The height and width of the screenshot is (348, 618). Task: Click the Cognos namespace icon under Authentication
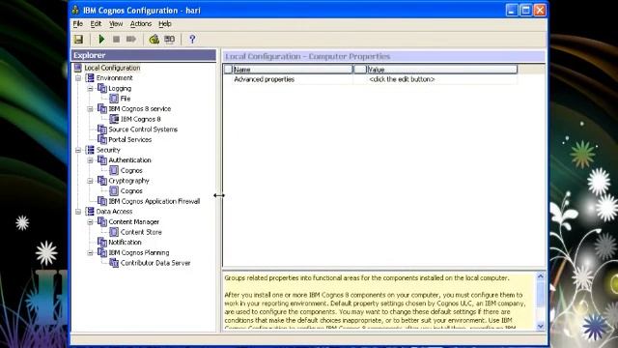pos(114,170)
